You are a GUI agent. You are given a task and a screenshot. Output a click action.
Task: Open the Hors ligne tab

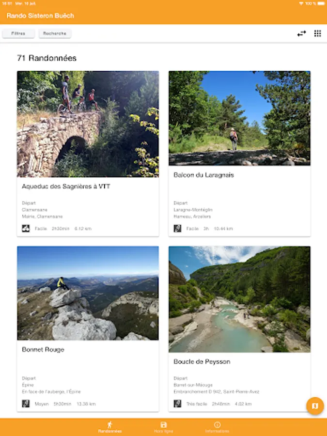tap(163, 427)
